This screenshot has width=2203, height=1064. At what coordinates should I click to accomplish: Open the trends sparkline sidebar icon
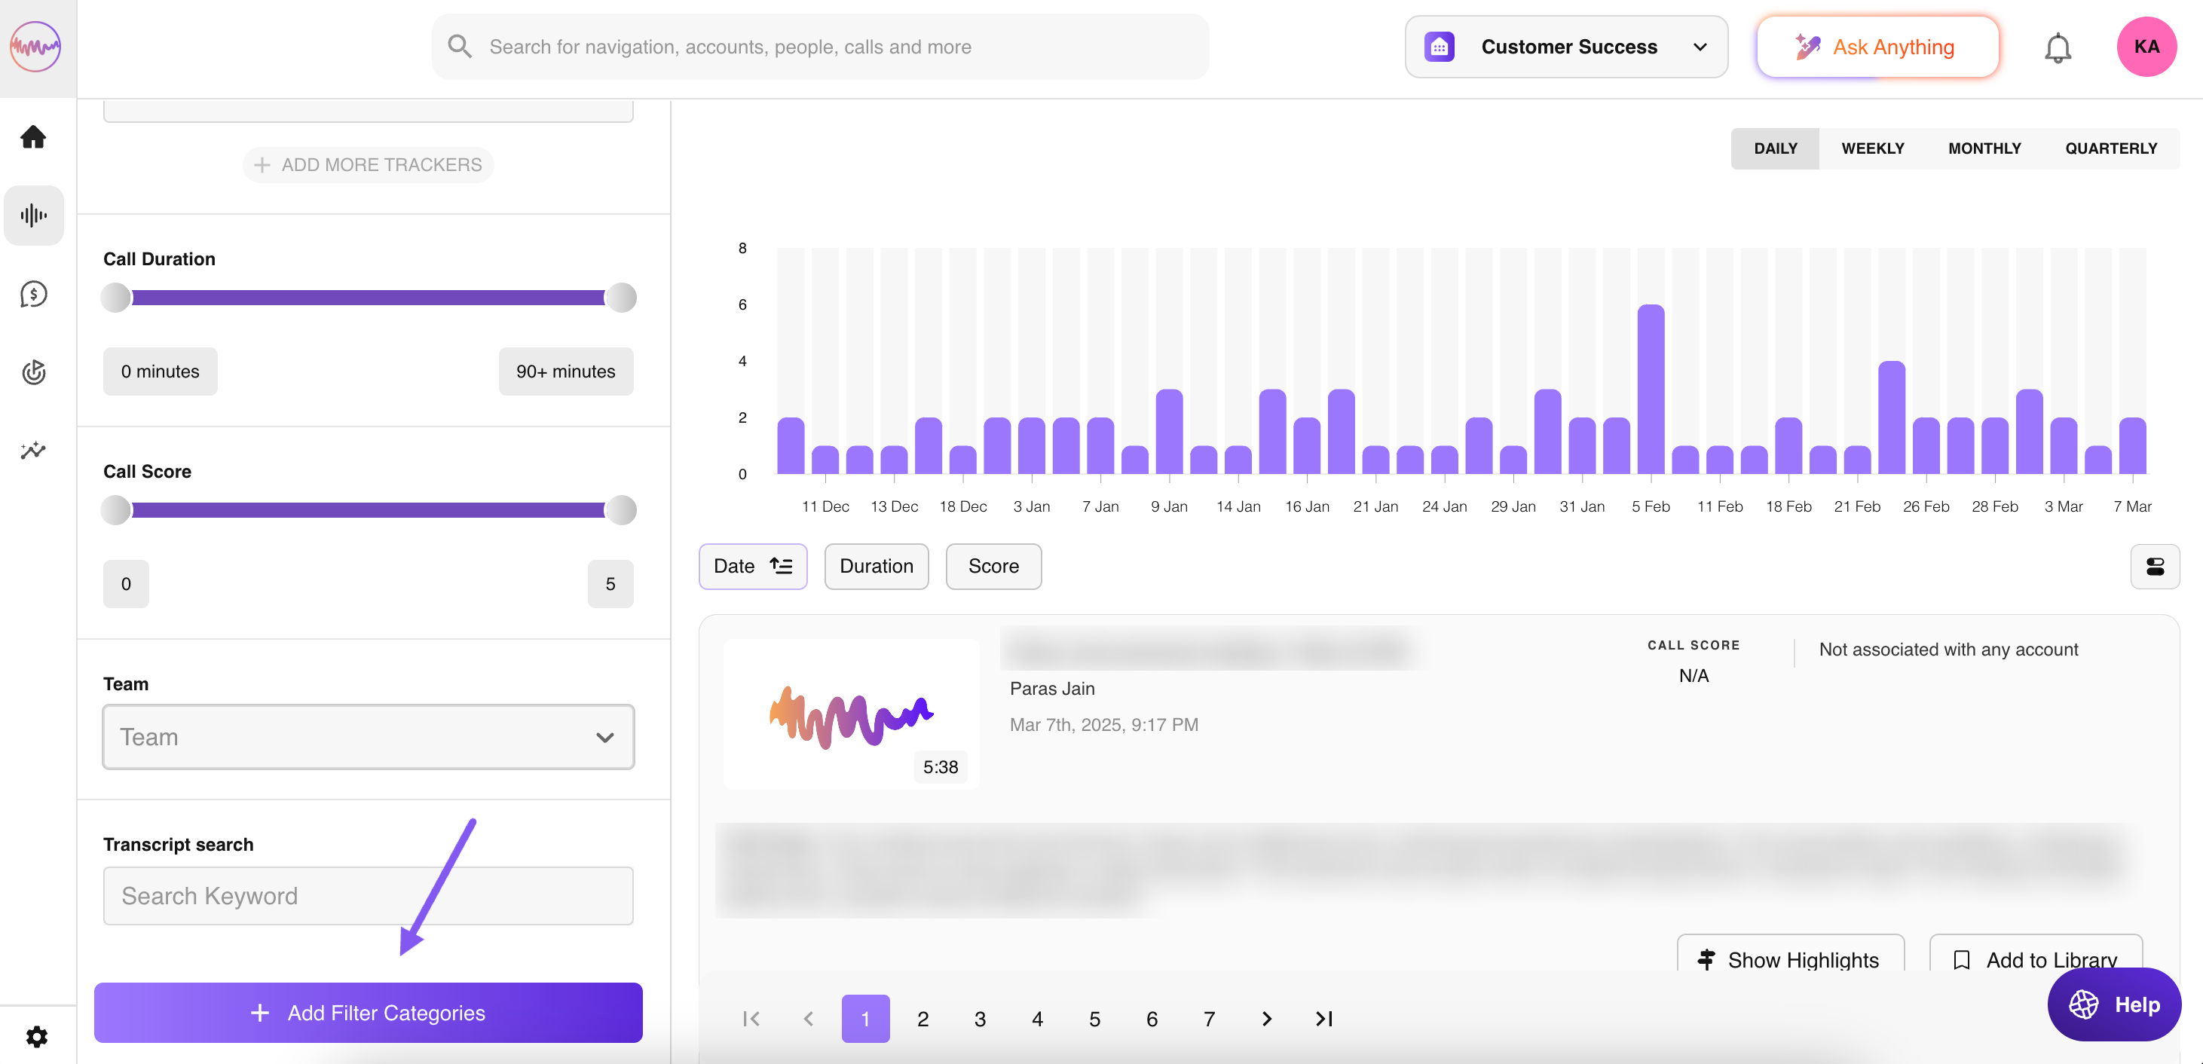pyautogui.click(x=33, y=450)
